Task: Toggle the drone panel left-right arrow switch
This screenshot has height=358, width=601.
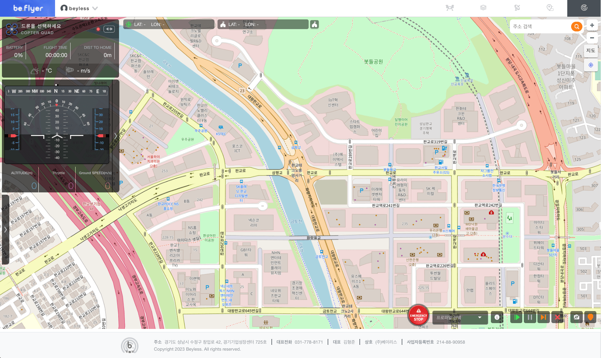Action: (x=109, y=29)
